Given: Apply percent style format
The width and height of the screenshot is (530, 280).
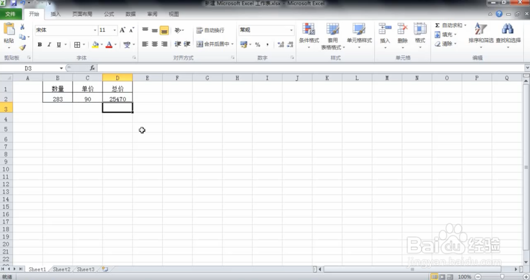Looking at the screenshot, I should pos(258,45).
